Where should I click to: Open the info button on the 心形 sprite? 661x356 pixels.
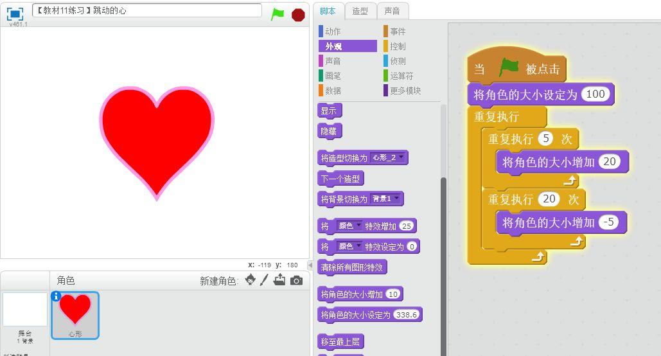(56, 296)
